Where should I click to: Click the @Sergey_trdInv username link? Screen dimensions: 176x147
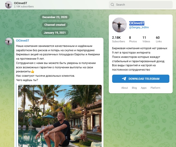point(139,27)
